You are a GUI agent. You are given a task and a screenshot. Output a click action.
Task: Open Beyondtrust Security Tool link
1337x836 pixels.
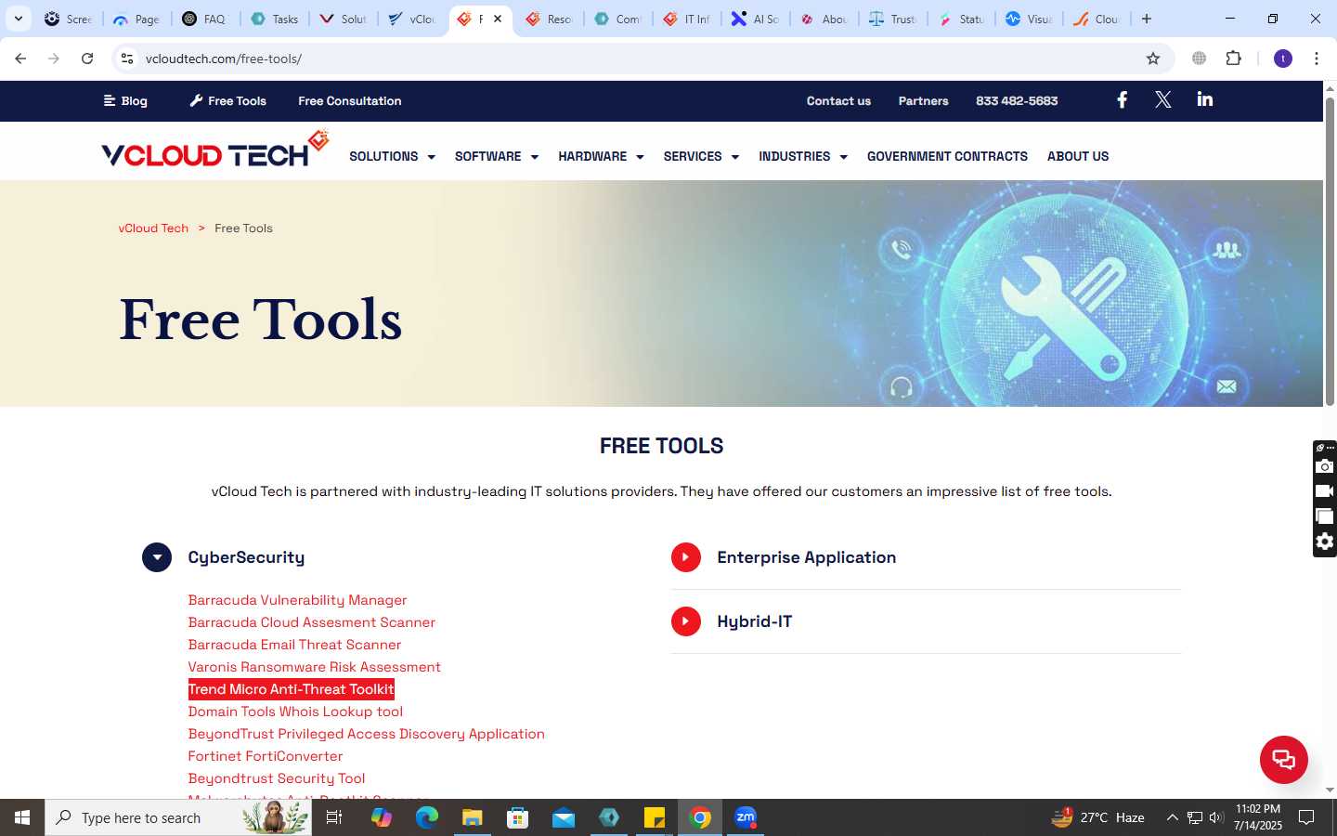[x=277, y=778]
